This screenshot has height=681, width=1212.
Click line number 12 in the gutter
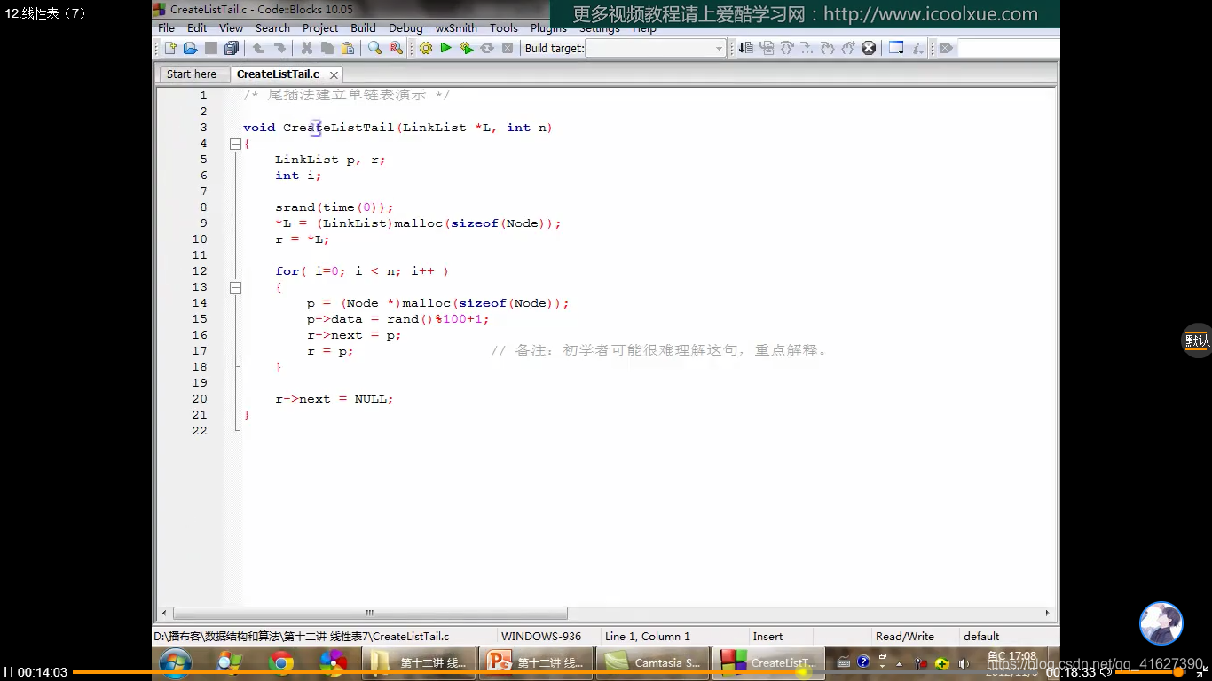click(200, 271)
